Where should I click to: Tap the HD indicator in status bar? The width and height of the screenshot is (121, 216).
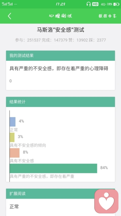[95, 4]
